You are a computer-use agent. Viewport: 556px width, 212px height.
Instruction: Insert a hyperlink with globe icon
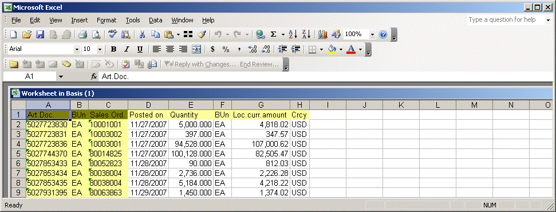(261, 34)
